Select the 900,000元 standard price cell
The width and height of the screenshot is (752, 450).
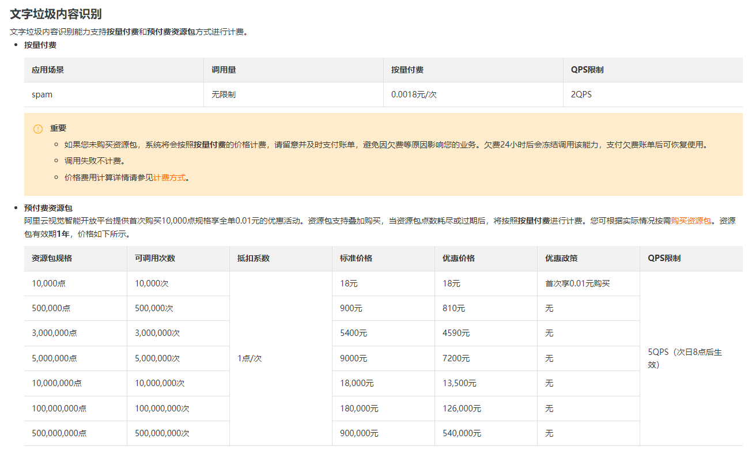point(384,433)
